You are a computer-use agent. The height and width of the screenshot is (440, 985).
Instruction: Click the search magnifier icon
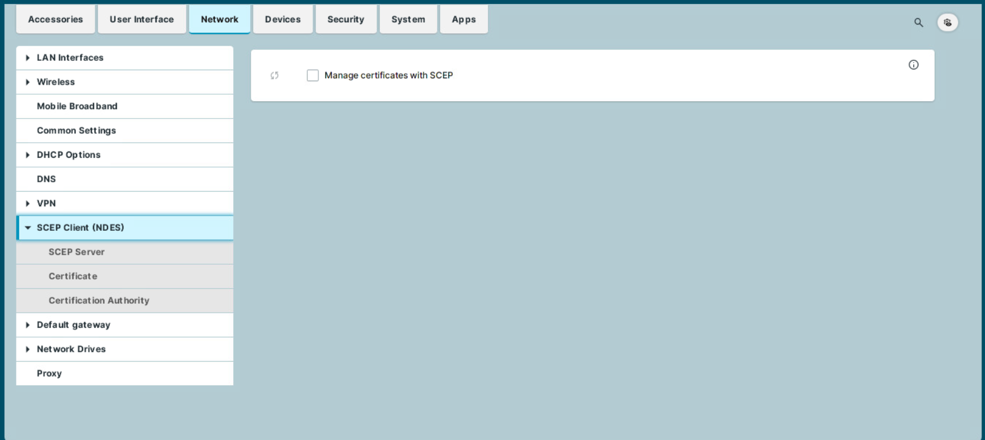(918, 23)
